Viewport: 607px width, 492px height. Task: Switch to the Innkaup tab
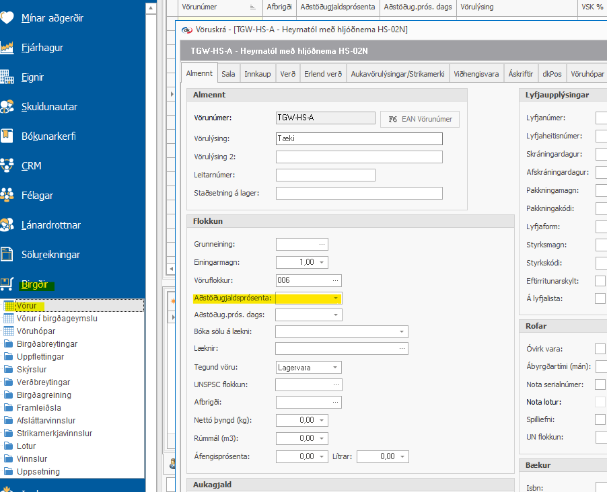click(257, 74)
